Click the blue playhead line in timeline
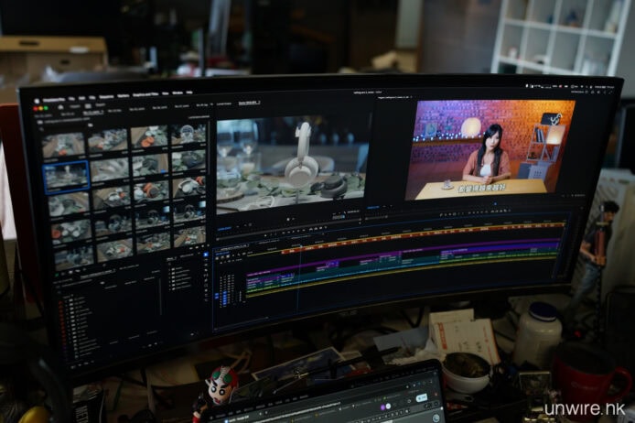635x423 pixels. (300, 275)
